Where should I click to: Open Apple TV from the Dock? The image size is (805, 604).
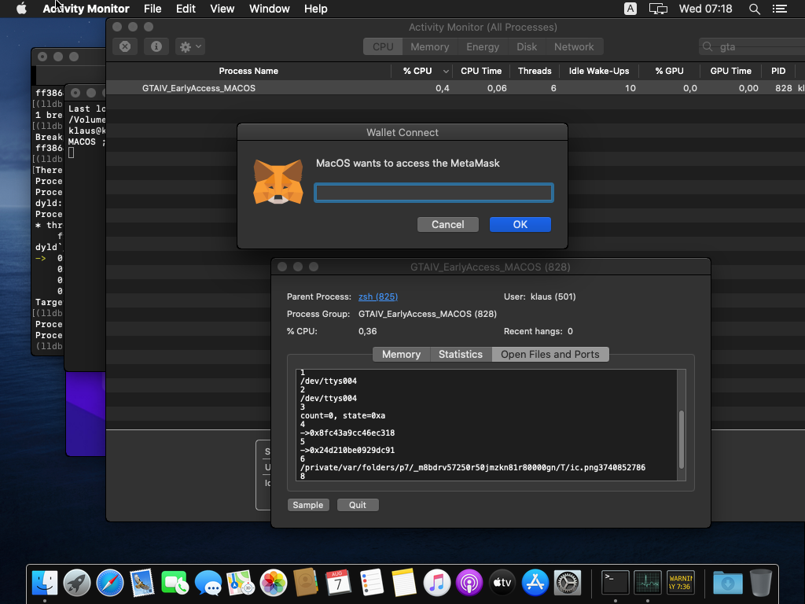pos(502,583)
